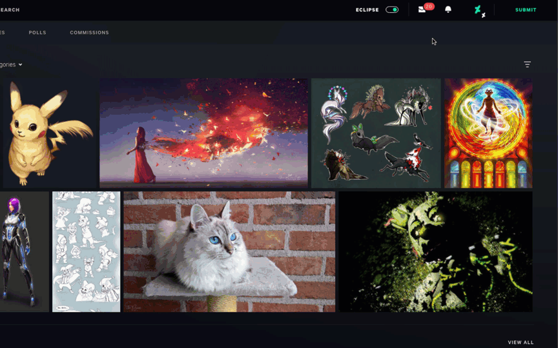Open the woman in red dress artwork
558x348 pixels.
[x=203, y=133]
